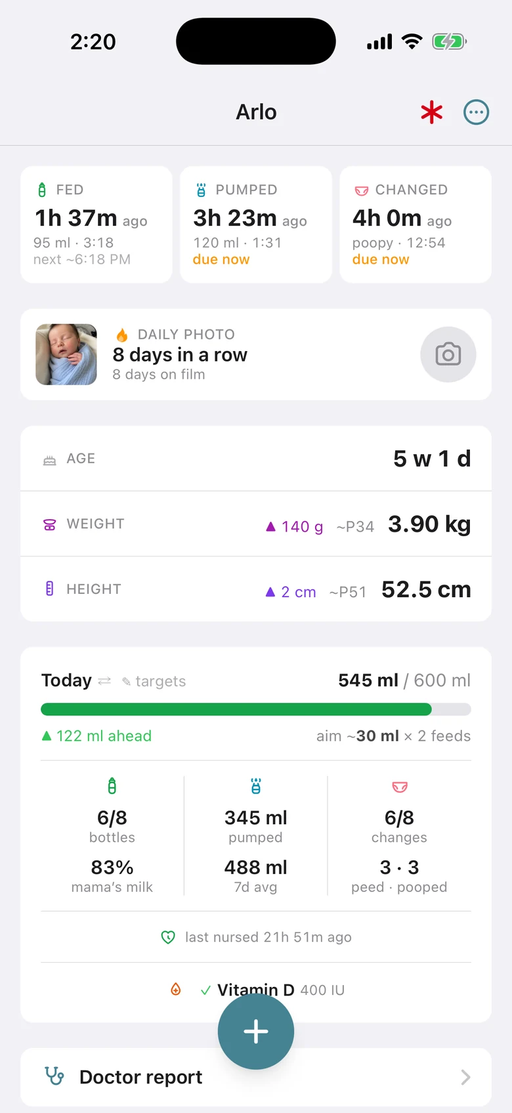Select the 6/8 bottles stat column
Image resolution: width=512 pixels, height=1113 pixels.
(x=112, y=835)
